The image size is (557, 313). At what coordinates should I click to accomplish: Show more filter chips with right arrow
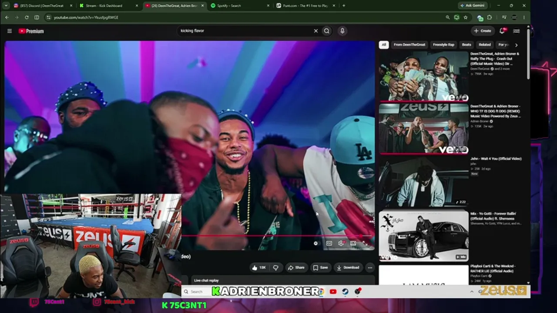tap(516, 45)
